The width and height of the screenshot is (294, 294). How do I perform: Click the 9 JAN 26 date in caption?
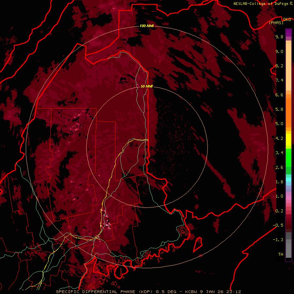click(x=212, y=292)
